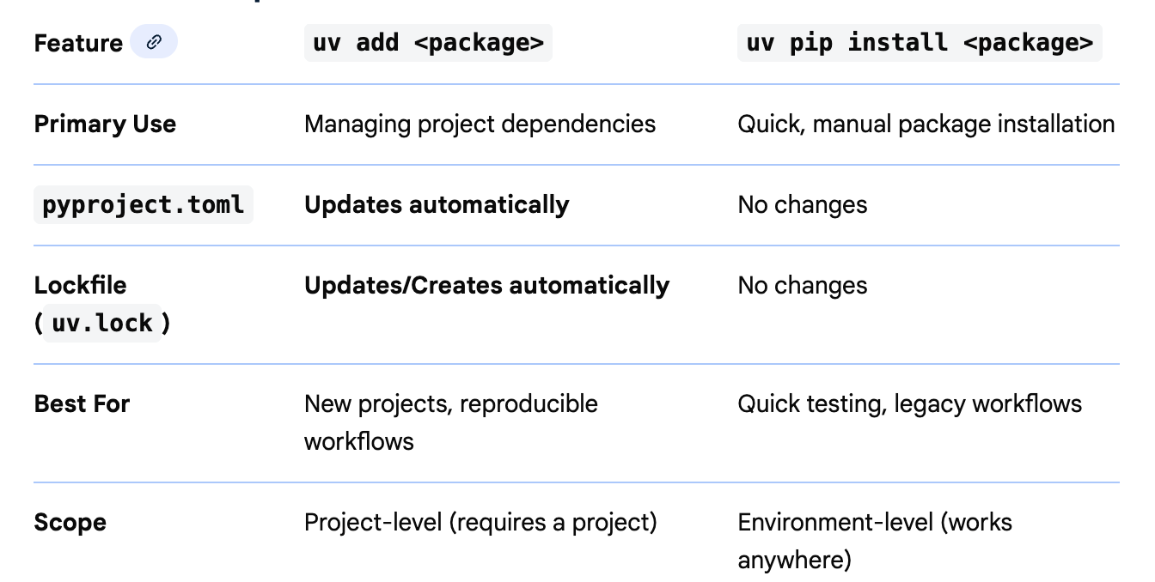Select the Primary Use row label
This screenshot has height=582, width=1155.
(105, 124)
